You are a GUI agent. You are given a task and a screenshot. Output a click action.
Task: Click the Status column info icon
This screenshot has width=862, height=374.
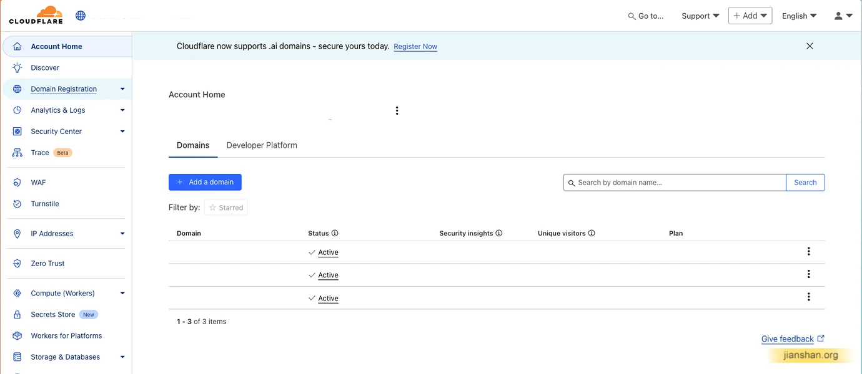point(335,233)
